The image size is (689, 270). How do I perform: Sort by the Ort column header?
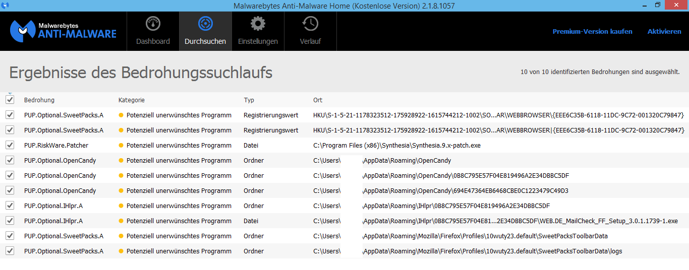318,100
